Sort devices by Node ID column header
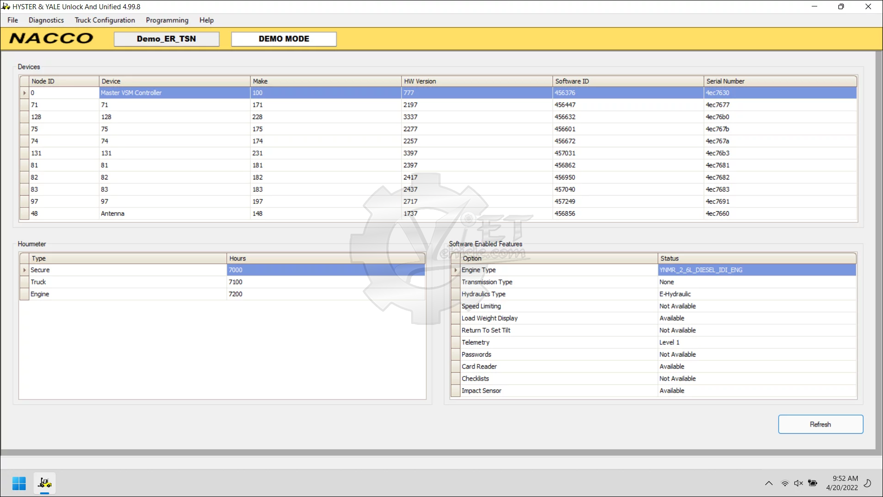Viewport: 883px width, 497px height. point(64,81)
